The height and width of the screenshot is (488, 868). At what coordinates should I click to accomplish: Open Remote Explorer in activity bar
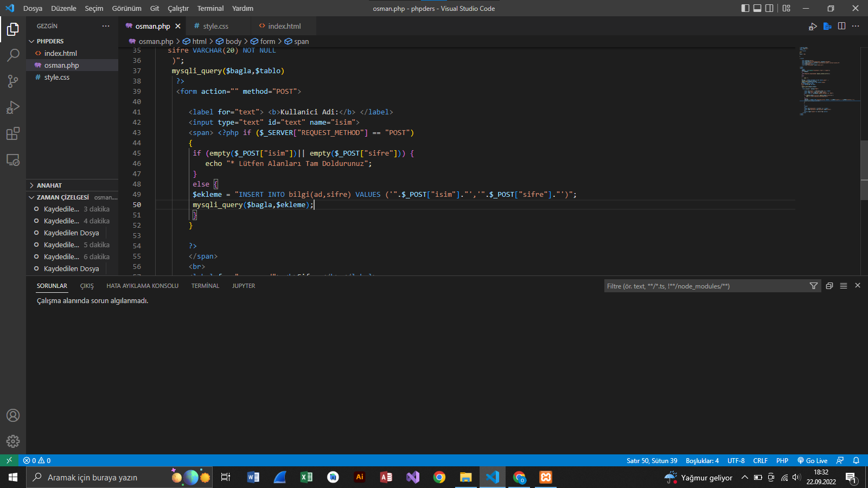tap(13, 160)
